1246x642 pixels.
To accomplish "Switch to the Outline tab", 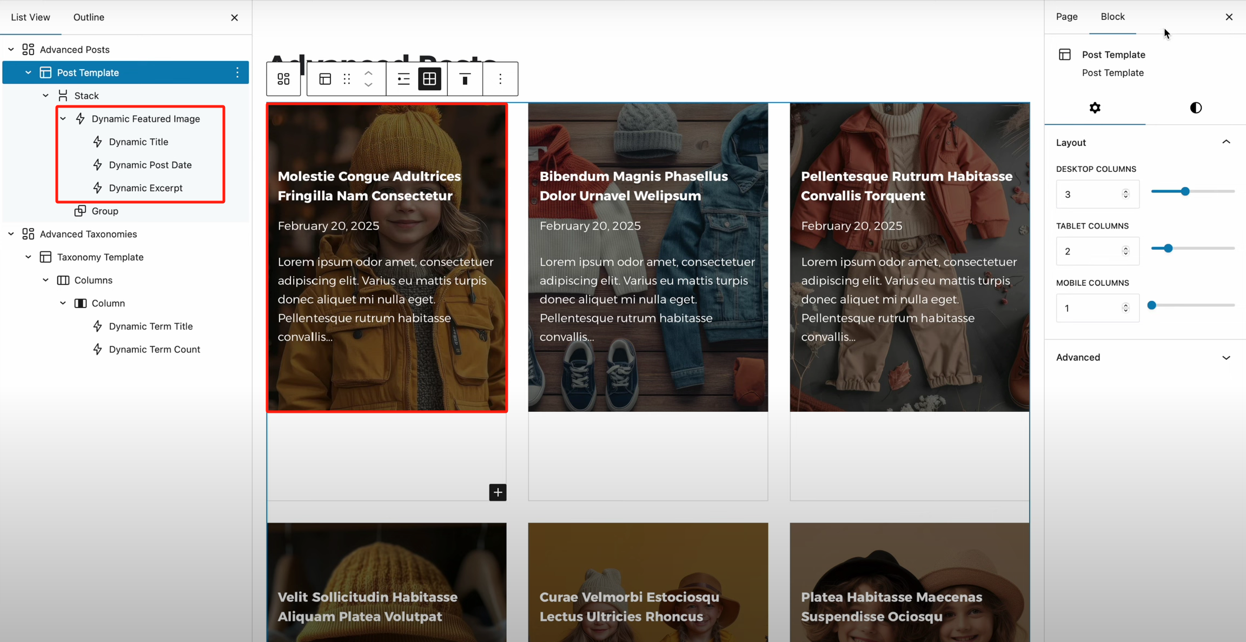I will click(89, 17).
